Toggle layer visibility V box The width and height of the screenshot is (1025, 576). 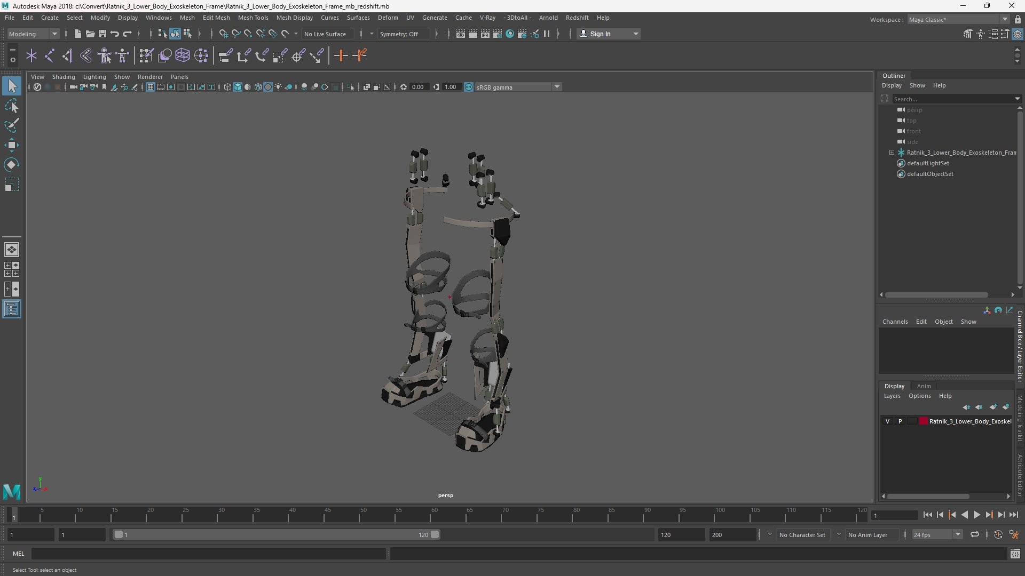888,421
